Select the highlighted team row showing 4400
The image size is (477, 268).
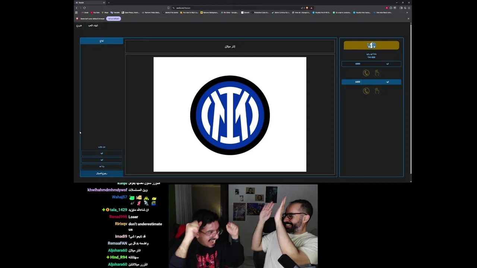tap(371, 82)
